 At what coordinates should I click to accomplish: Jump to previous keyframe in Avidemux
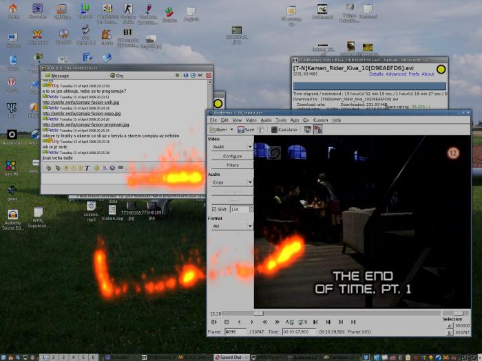click(x=264, y=322)
